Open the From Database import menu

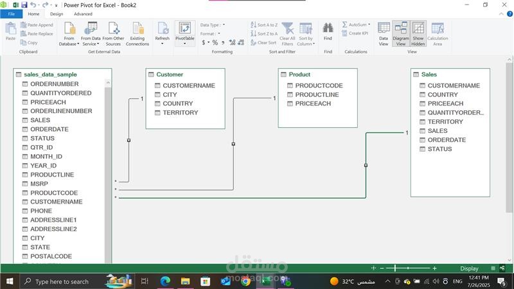click(x=69, y=33)
